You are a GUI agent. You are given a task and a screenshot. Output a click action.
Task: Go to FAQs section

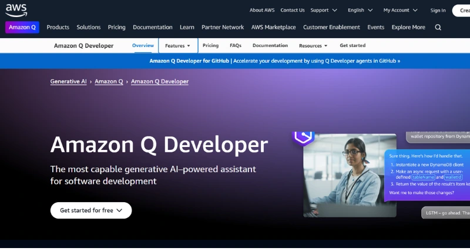(236, 45)
